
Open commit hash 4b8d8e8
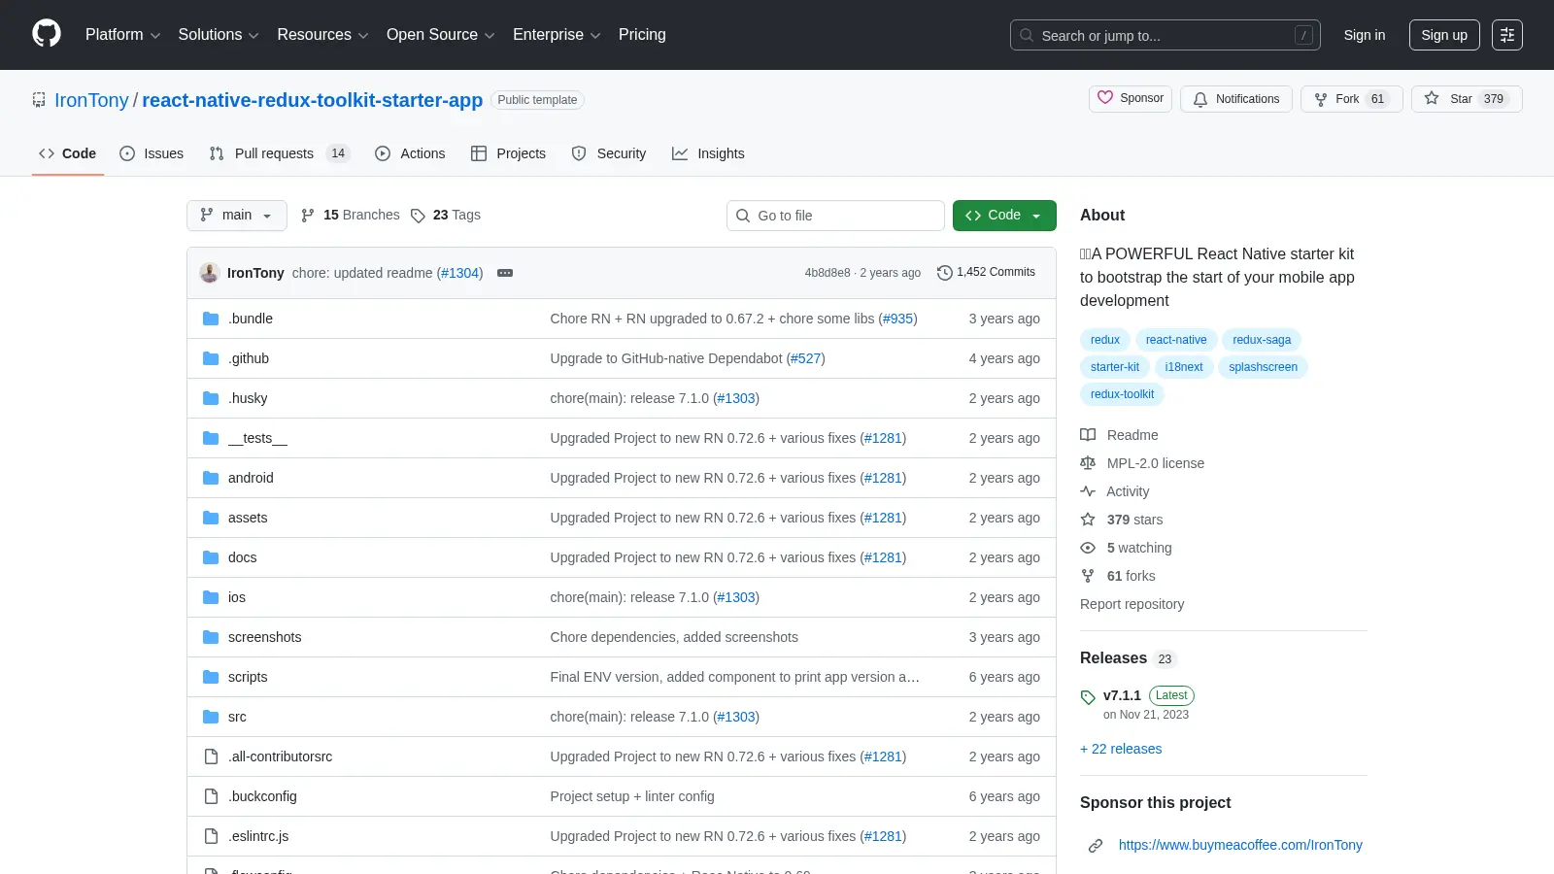[827, 273]
